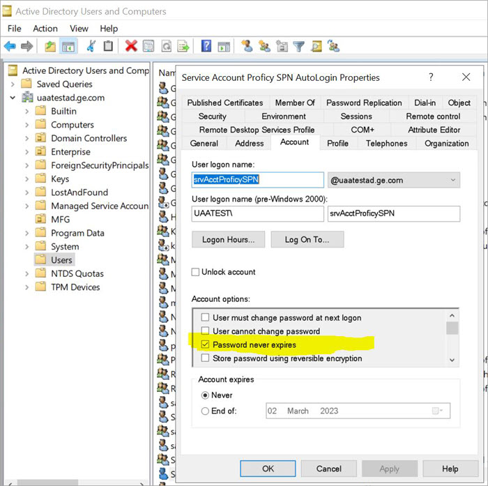The width and height of the screenshot is (488, 486).
Task: Expand the Domain Controllers tree node
Action: point(26,138)
